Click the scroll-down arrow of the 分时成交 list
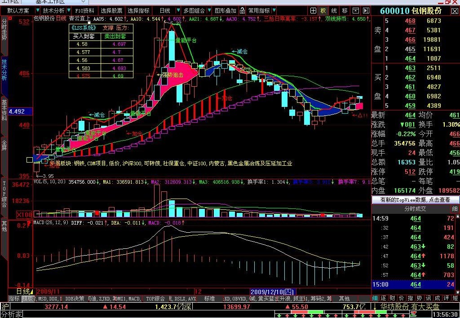 click(x=458, y=292)
